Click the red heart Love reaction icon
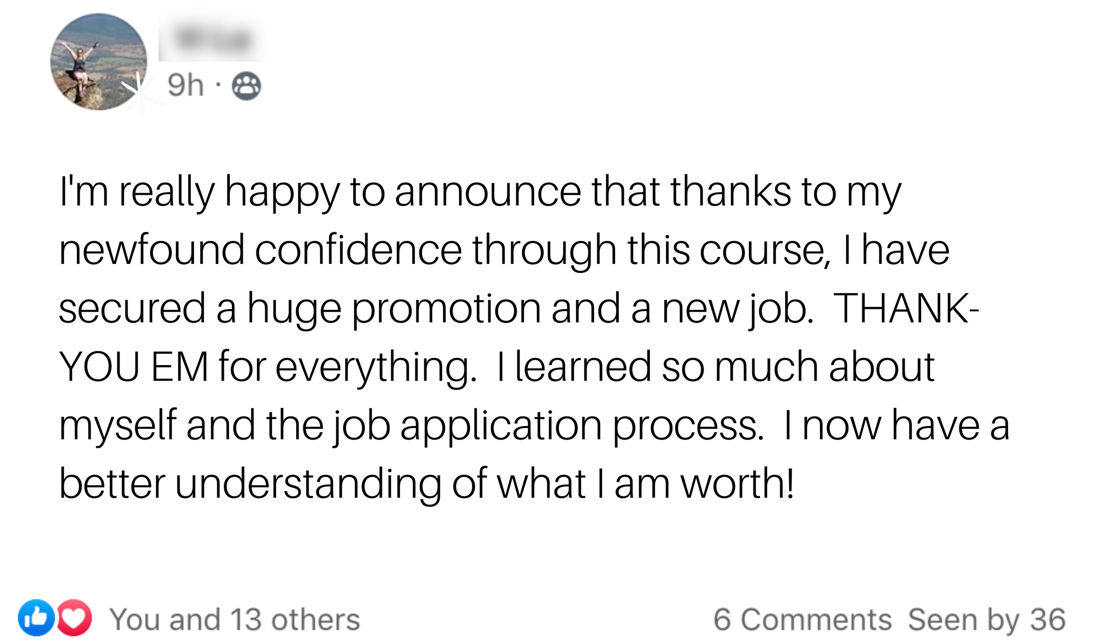This screenshot has width=1096, height=642. tap(74, 617)
